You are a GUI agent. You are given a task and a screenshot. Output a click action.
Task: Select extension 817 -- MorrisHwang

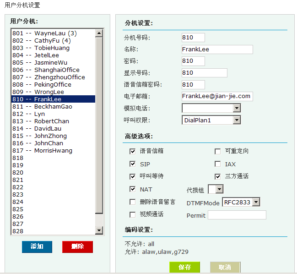(53, 151)
